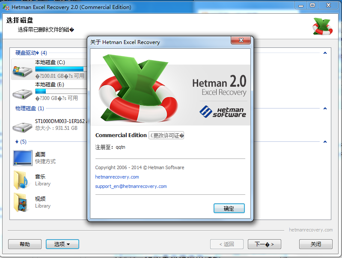
Task: Select the local disk C: drive icon
Action: click(x=22, y=70)
